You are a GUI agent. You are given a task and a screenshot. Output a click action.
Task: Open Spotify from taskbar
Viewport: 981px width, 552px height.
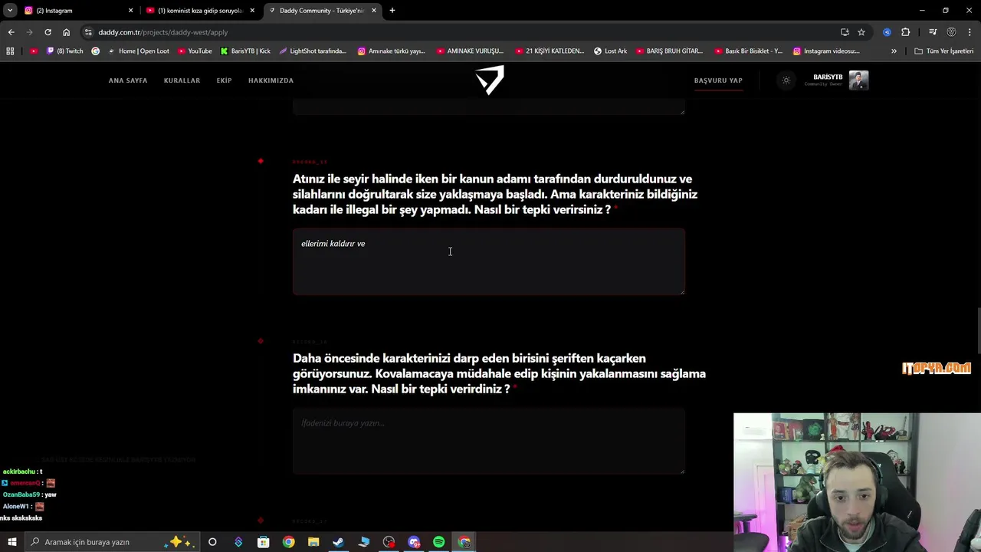point(438,542)
